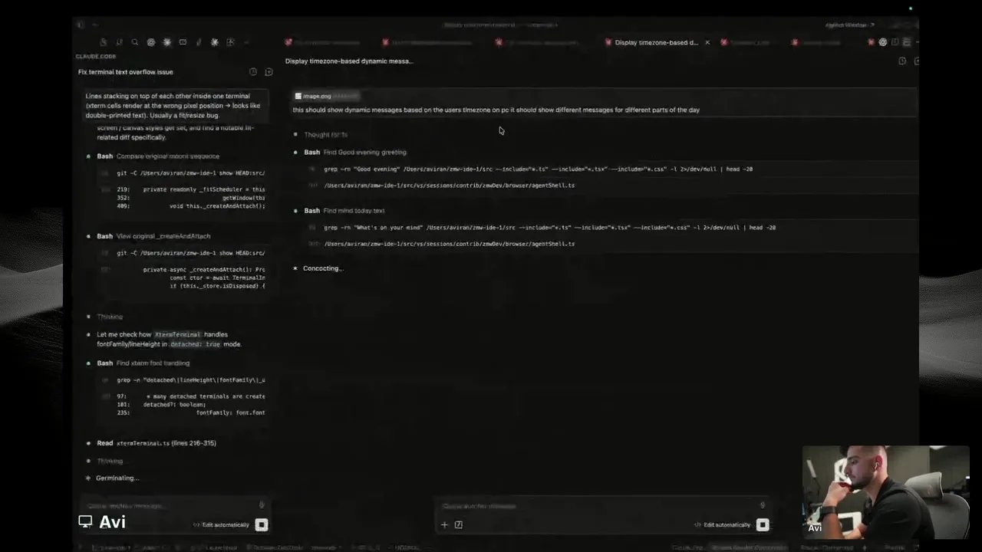
Task: Open the search icon in the activity bar
Action: pyautogui.click(x=134, y=42)
